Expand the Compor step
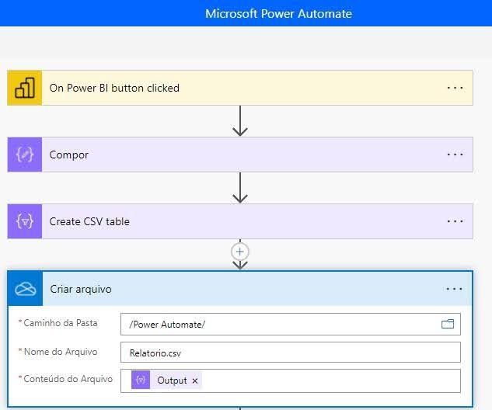This screenshot has width=492, height=410. (240, 155)
